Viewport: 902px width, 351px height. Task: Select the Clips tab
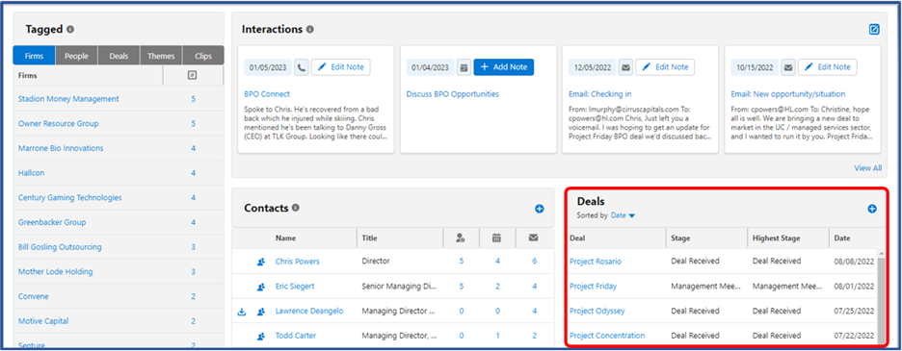coord(203,56)
